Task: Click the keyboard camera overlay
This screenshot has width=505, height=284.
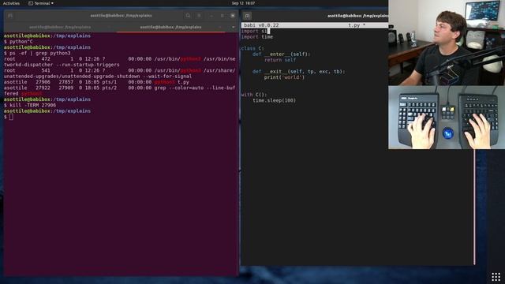Action: coord(447,118)
